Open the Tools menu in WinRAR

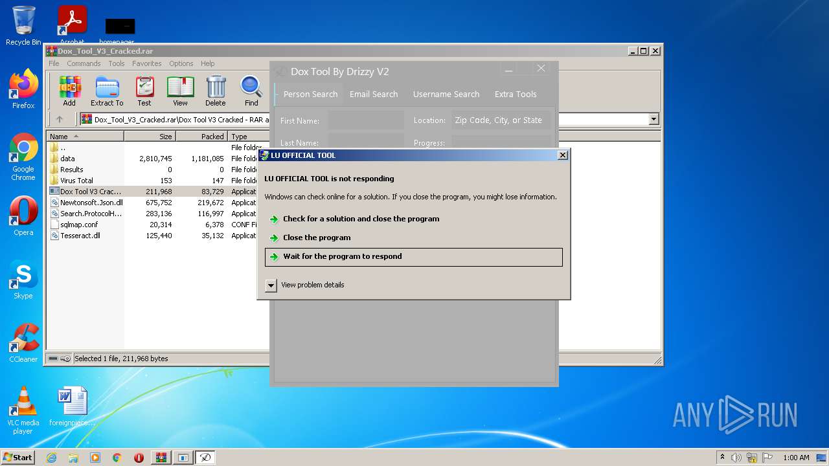coord(117,63)
